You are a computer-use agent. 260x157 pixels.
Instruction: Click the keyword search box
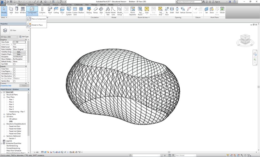(189, 2)
